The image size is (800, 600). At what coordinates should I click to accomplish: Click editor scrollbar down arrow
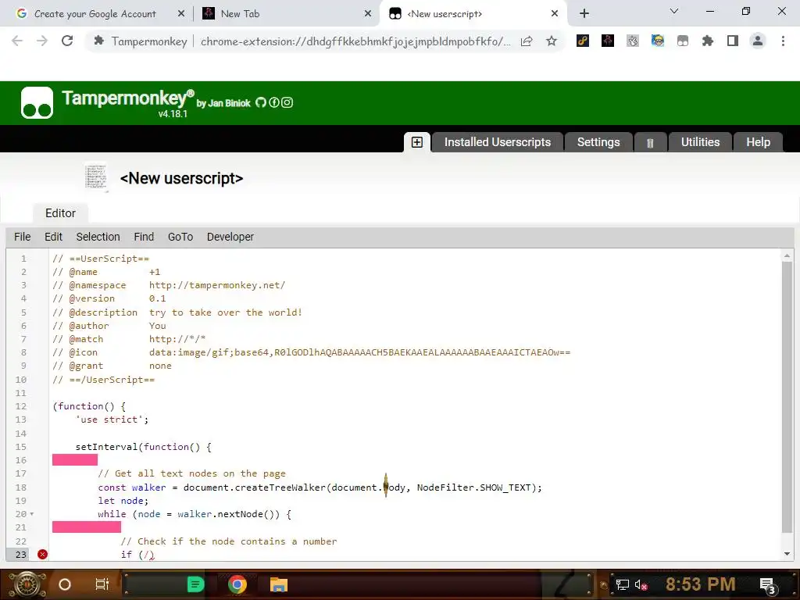[787, 554]
